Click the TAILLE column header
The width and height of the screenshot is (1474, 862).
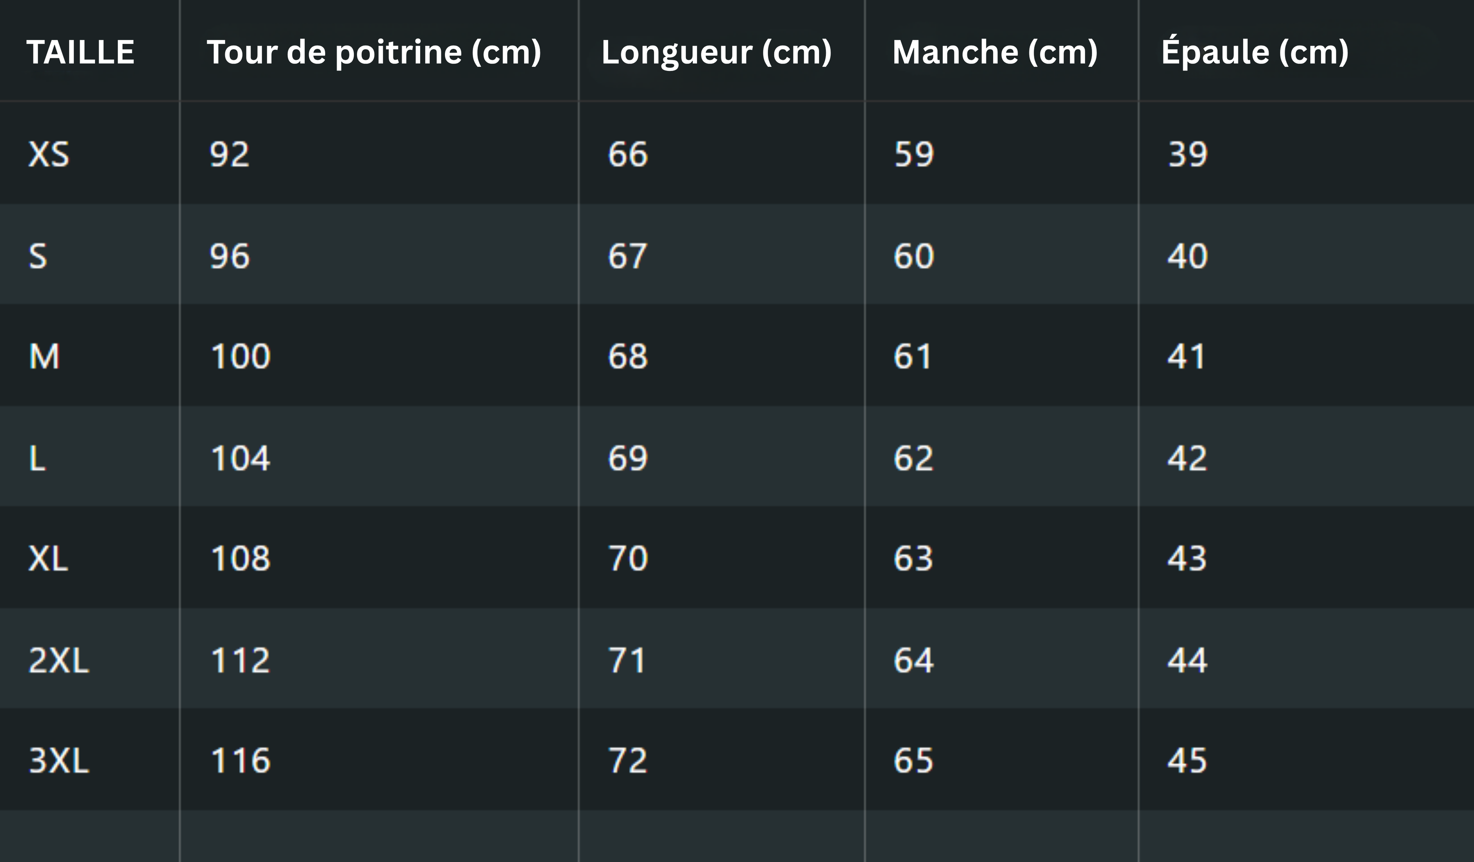coord(81,52)
